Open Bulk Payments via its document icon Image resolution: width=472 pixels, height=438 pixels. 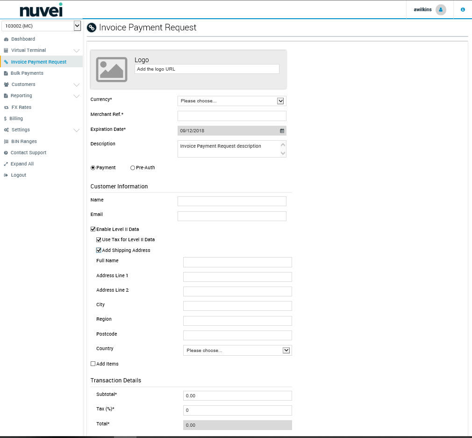6,73
